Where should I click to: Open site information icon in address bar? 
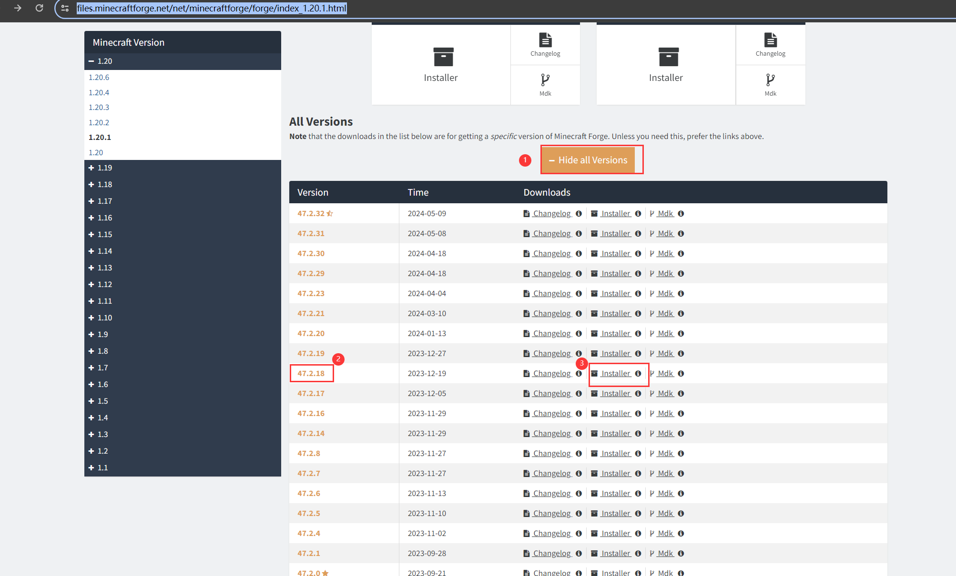tap(65, 8)
